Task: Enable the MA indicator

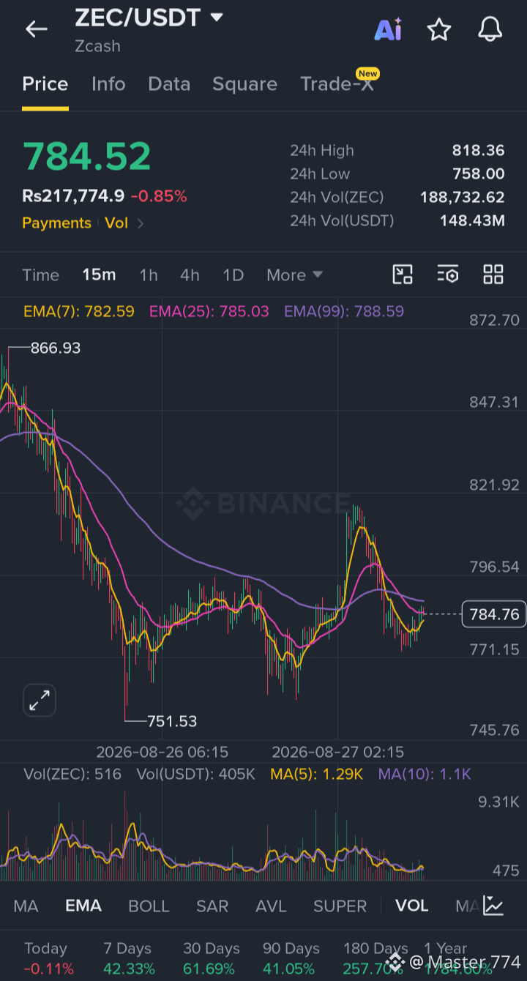Action: click(x=26, y=906)
